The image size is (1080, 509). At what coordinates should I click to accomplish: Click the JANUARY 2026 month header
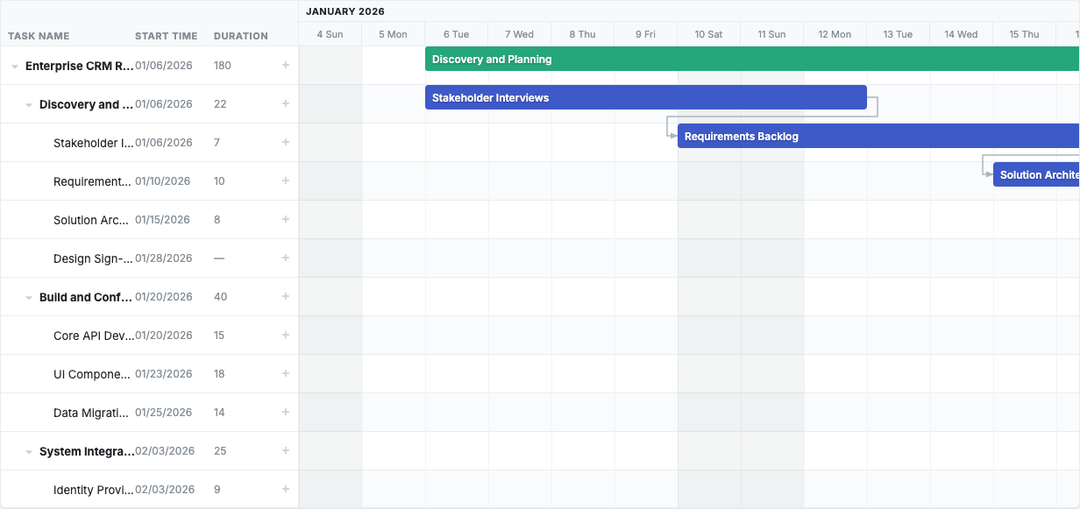pyautogui.click(x=345, y=11)
